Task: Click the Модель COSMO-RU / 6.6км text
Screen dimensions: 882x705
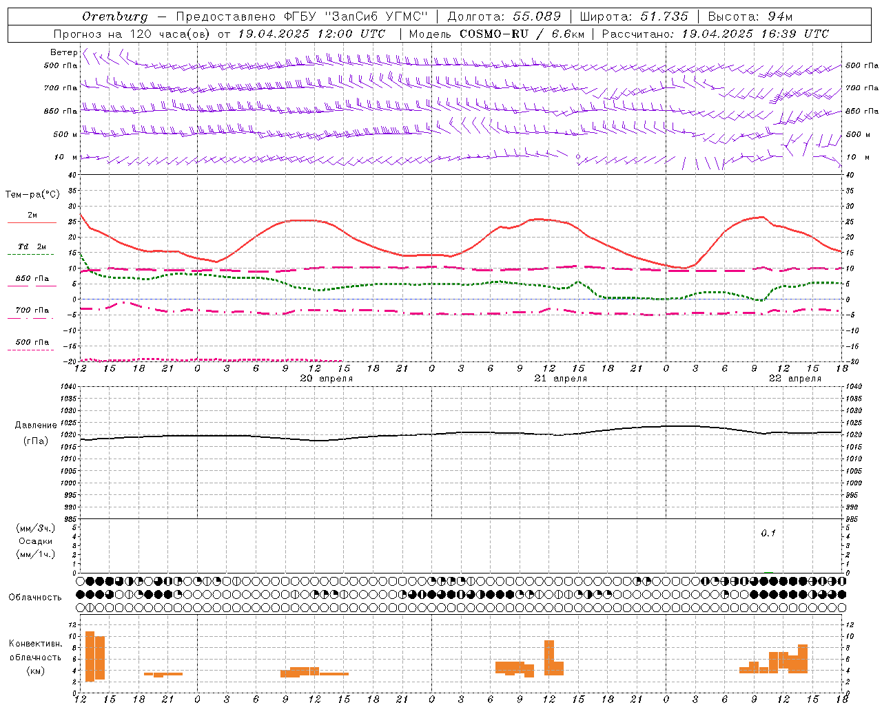Action: [496, 34]
